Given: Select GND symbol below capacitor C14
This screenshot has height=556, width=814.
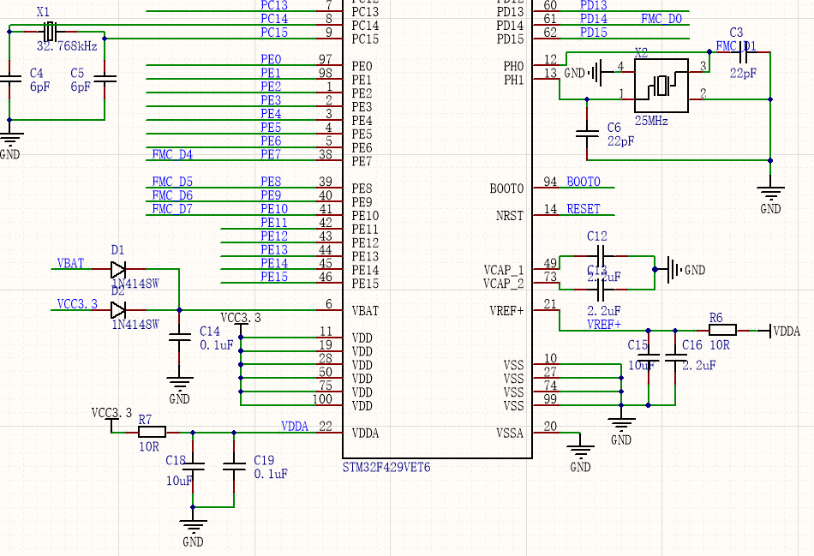Looking at the screenshot, I should (x=180, y=388).
